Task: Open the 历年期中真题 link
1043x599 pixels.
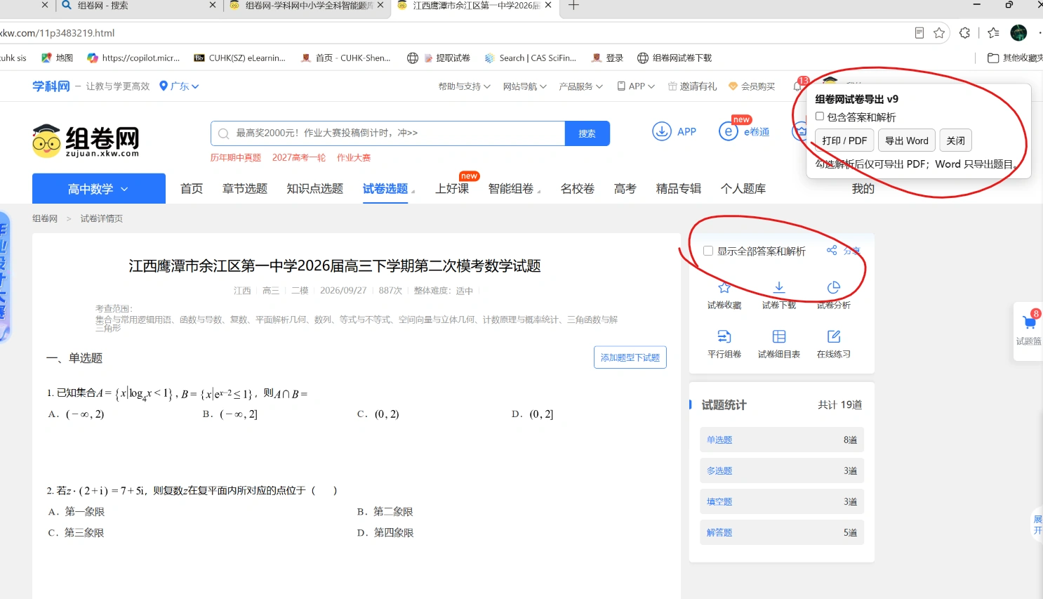Action: (236, 158)
